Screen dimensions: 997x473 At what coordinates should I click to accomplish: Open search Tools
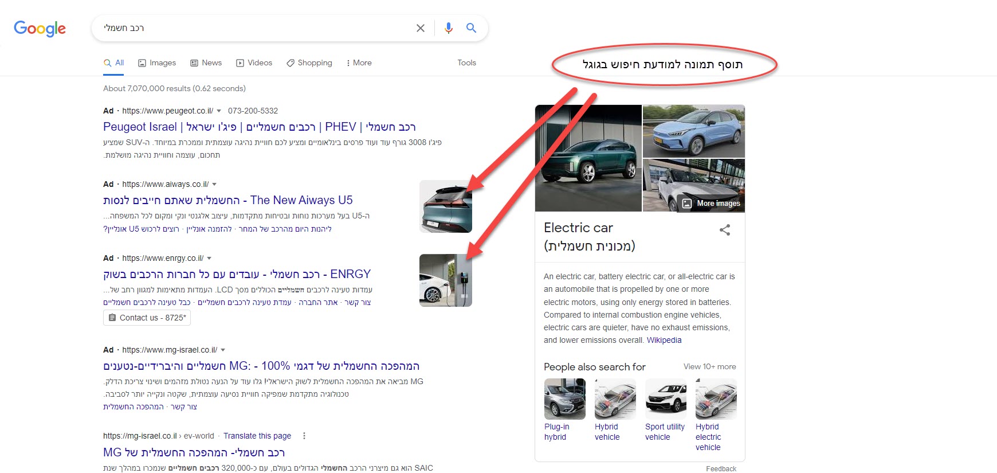[x=466, y=63]
